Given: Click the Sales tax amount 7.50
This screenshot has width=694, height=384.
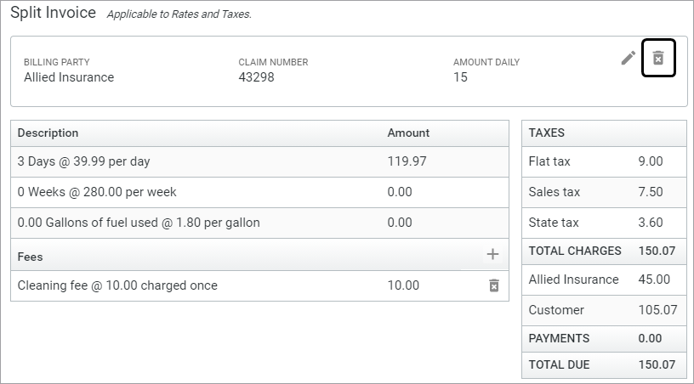Looking at the screenshot, I should coord(650,192).
